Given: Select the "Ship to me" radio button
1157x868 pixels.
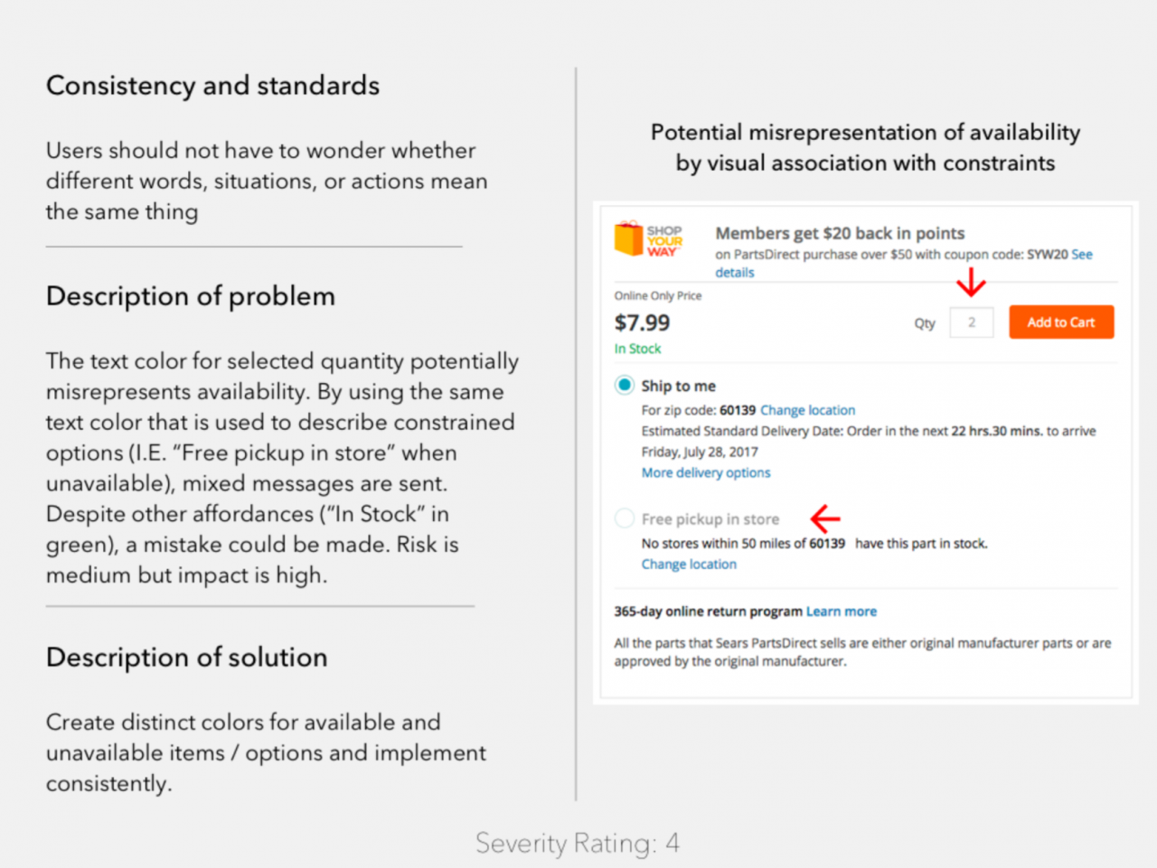Looking at the screenshot, I should pyautogui.click(x=625, y=386).
